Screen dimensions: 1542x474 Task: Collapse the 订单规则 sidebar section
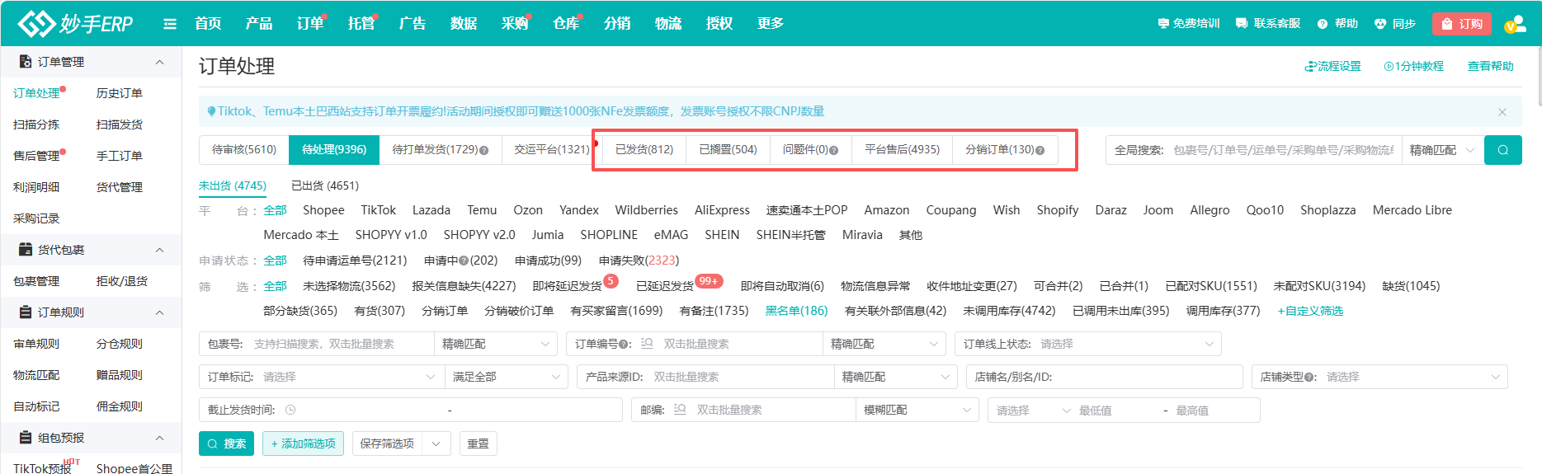[x=159, y=312]
